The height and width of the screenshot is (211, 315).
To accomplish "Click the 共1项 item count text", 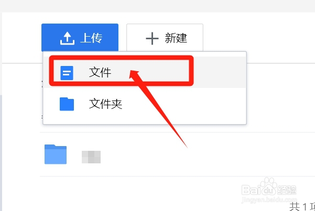I will click(302, 207).
